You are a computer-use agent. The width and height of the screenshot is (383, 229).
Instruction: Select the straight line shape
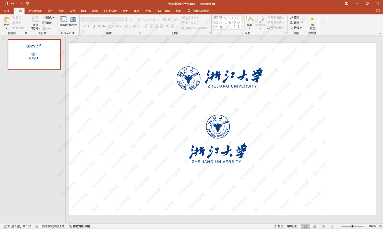(225, 18)
